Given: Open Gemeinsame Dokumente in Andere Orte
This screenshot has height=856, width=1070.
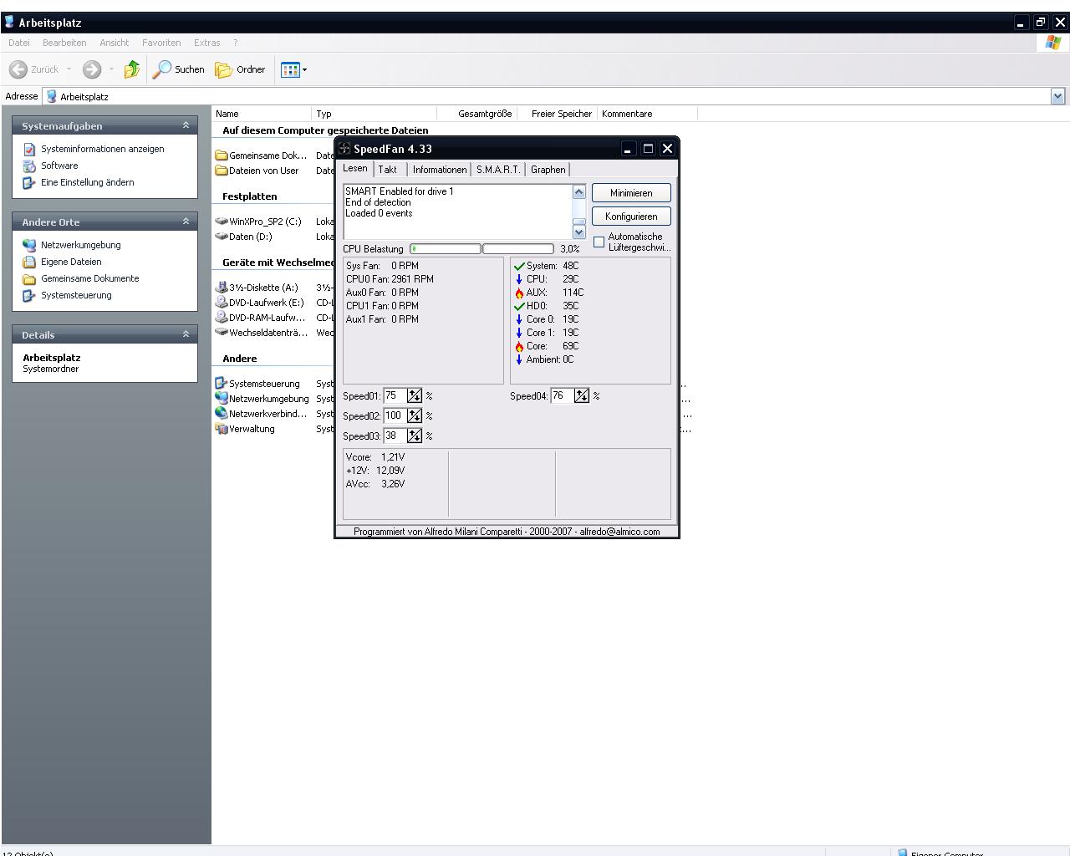Looking at the screenshot, I should click(89, 278).
